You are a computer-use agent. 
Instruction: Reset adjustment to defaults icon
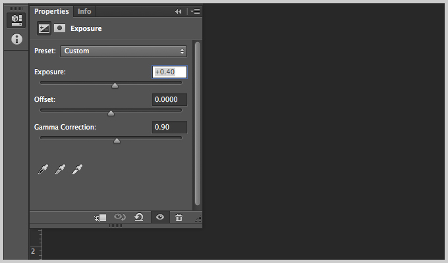click(x=139, y=218)
